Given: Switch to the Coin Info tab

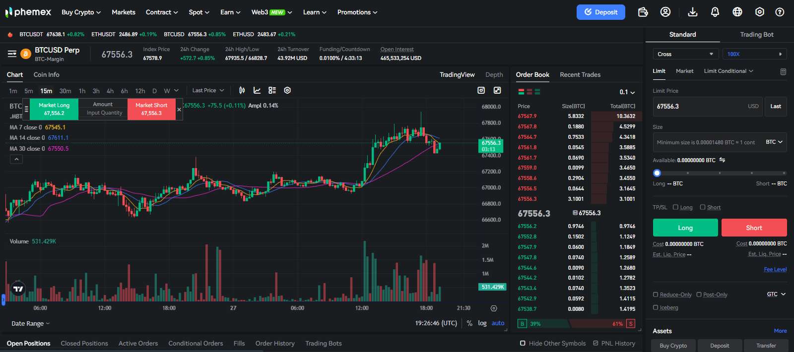Looking at the screenshot, I should click(x=47, y=74).
